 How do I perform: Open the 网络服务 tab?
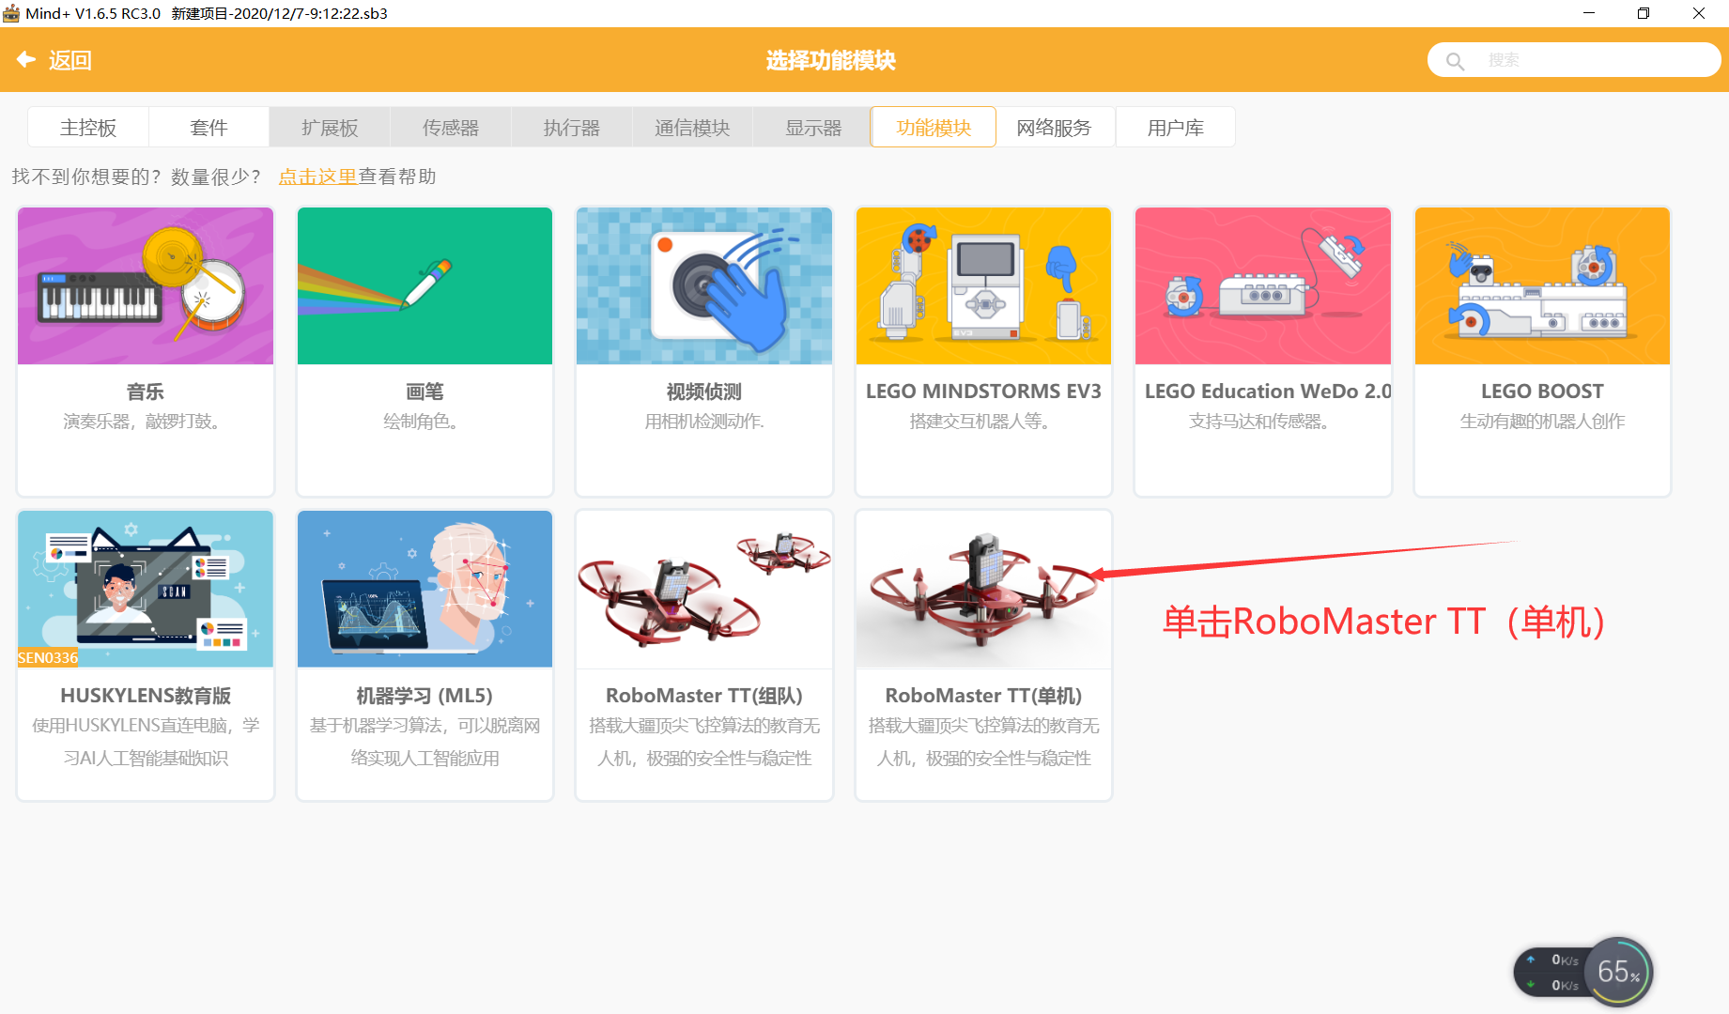click(x=1055, y=128)
